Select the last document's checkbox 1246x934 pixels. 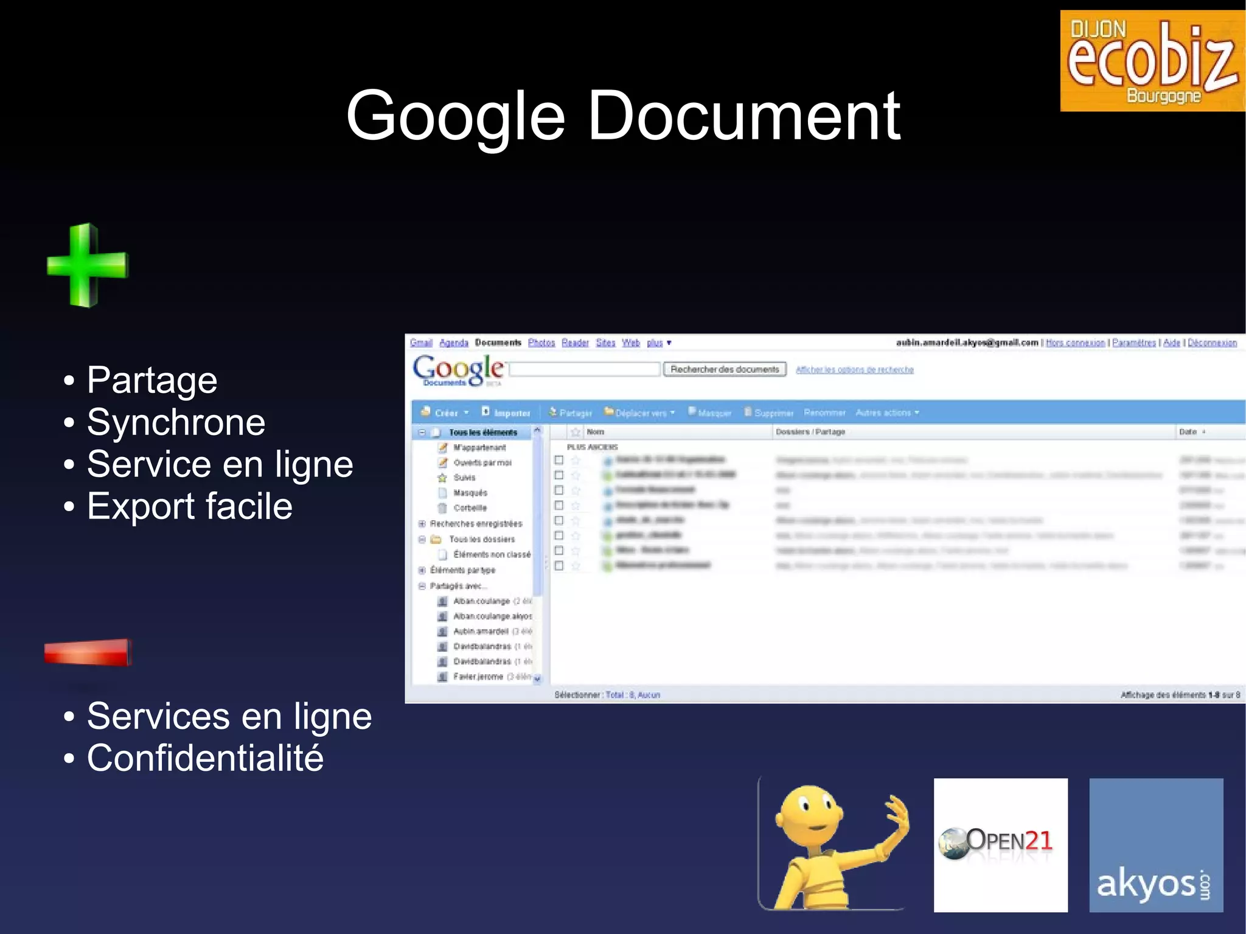coord(559,565)
